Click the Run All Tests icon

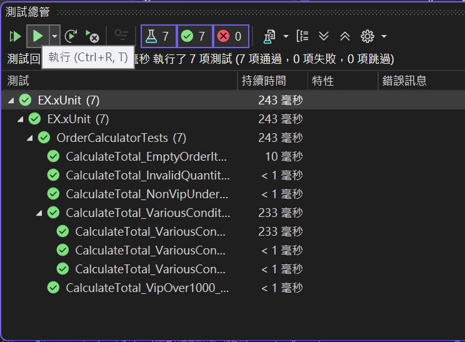point(15,36)
